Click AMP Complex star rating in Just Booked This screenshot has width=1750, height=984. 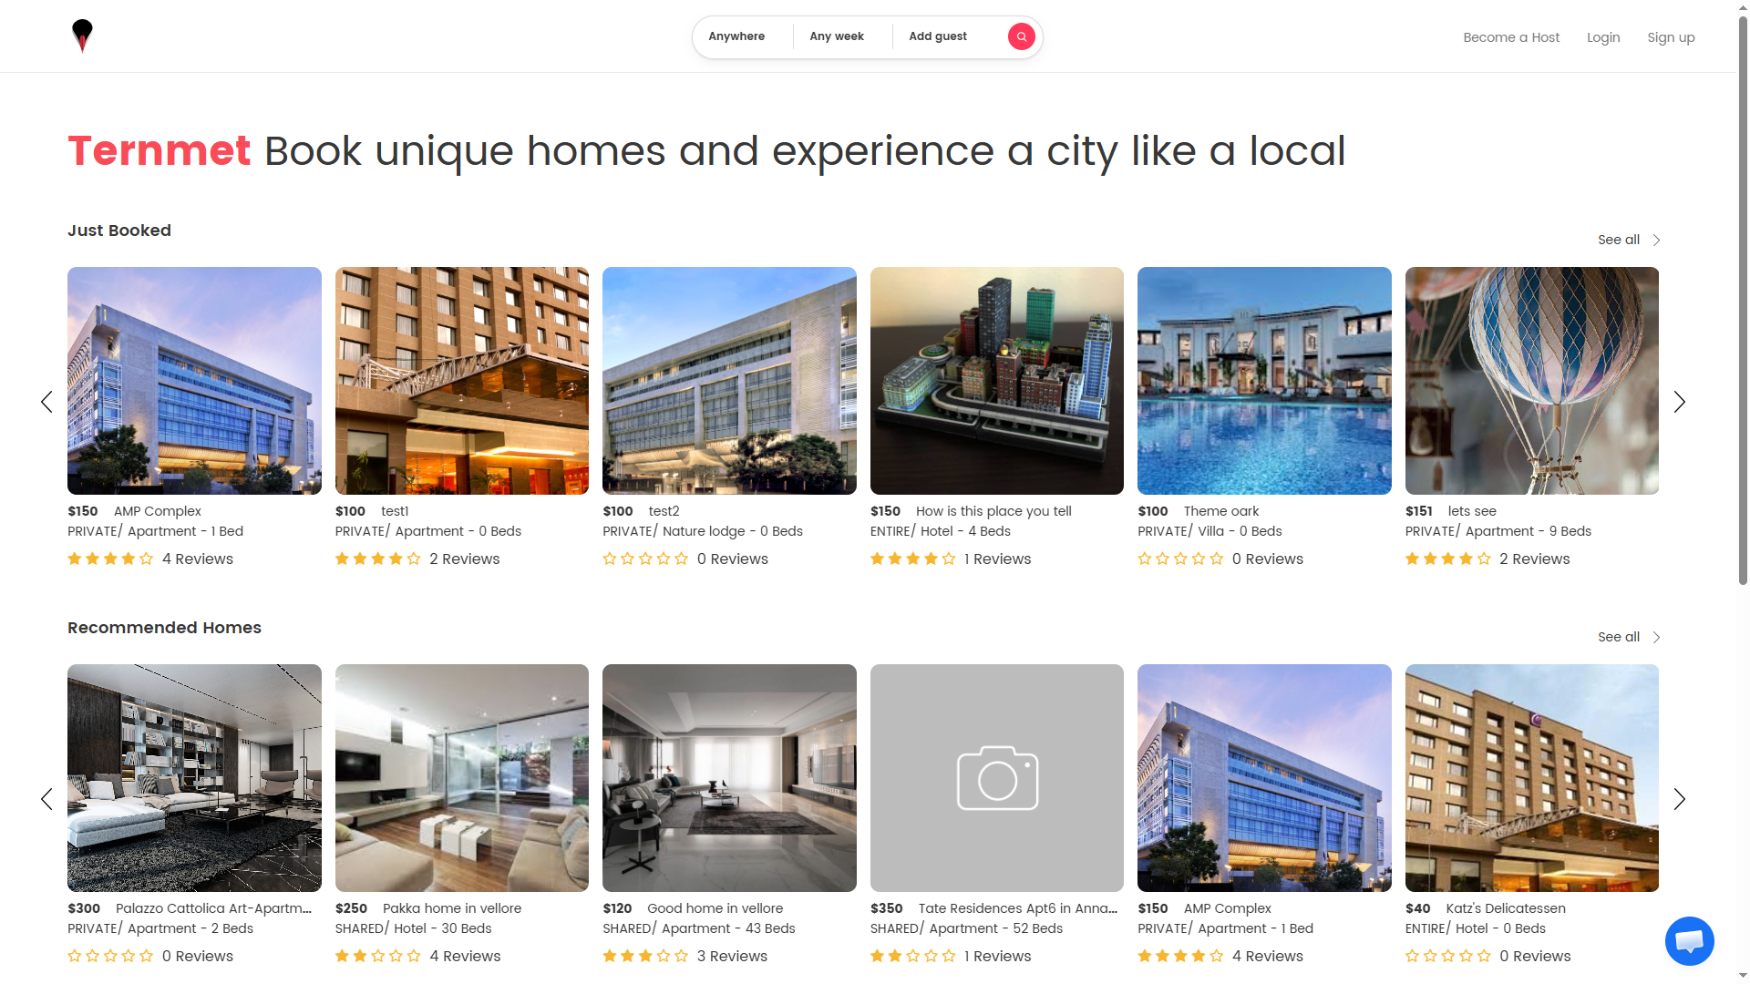(x=110, y=559)
